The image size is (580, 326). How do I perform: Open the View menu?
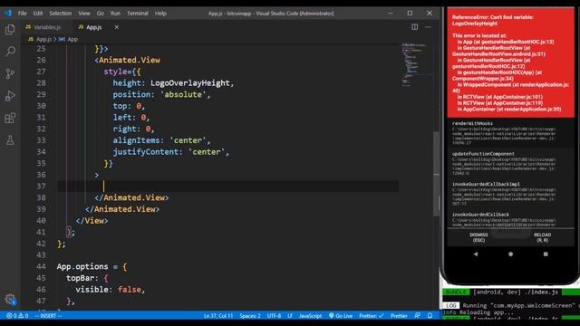tap(84, 14)
